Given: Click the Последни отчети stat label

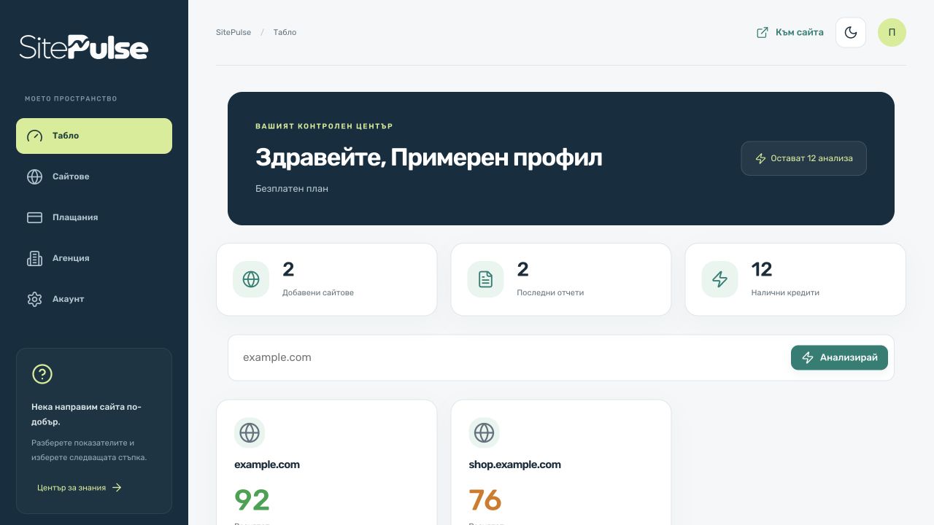Looking at the screenshot, I should 550,292.
